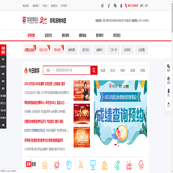Screen dimensions: 173x173
Task: Click the blue shield icon in bottom row
Action: pos(69,165)
